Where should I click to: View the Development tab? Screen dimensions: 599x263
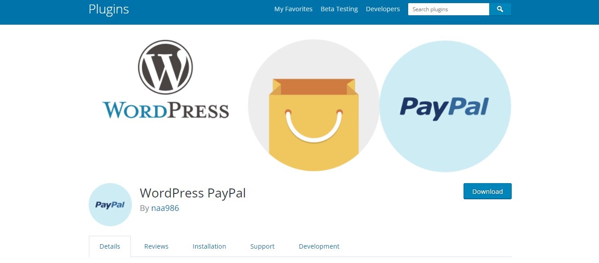click(x=319, y=246)
